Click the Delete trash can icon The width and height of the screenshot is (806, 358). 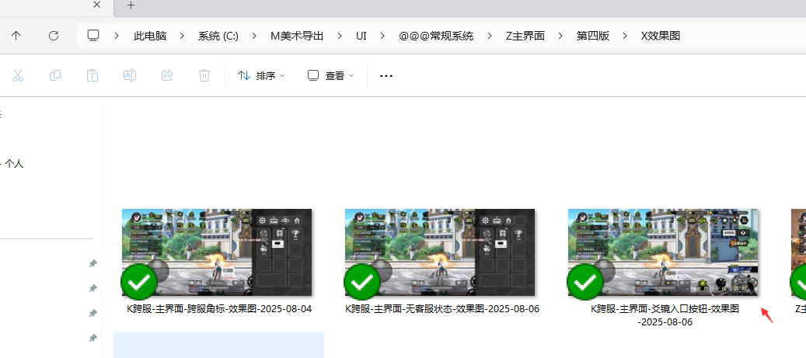click(x=204, y=75)
